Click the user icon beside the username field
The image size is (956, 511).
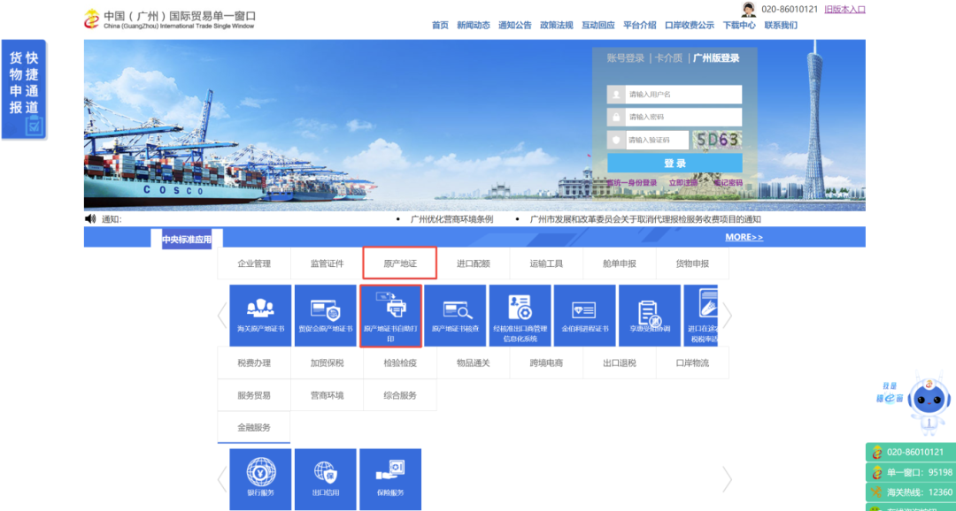616,95
